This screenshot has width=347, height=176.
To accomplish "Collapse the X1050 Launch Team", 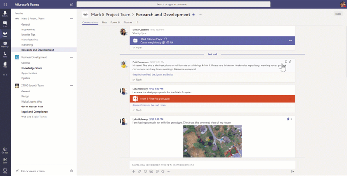I will coord(32,85).
